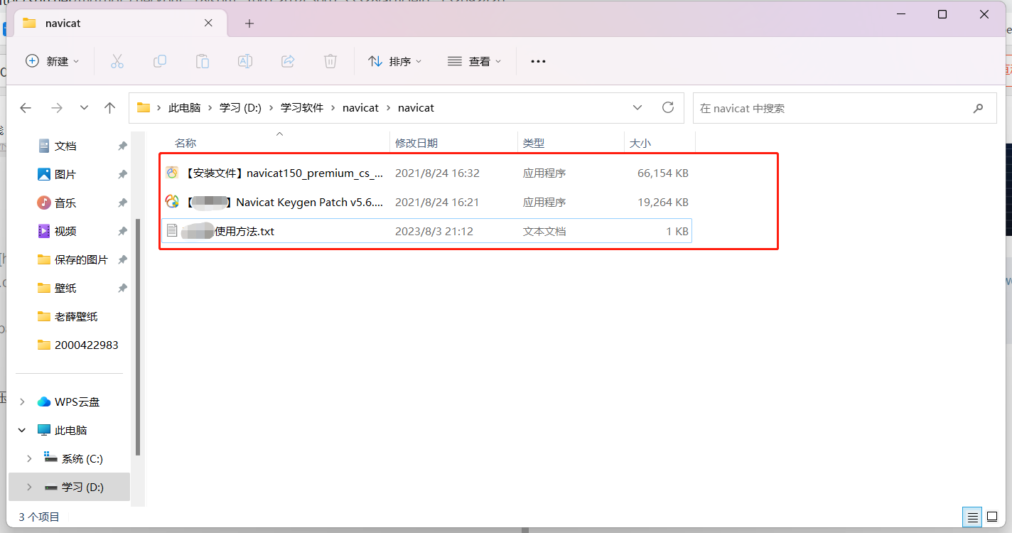
Task: Click the Cut scissors icon in toolbar
Action: tap(117, 61)
